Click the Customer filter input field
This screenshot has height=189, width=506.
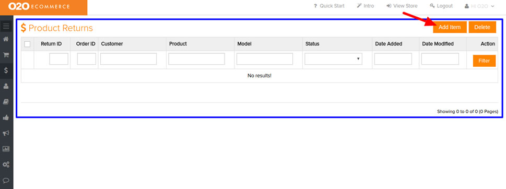click(128, 59)
